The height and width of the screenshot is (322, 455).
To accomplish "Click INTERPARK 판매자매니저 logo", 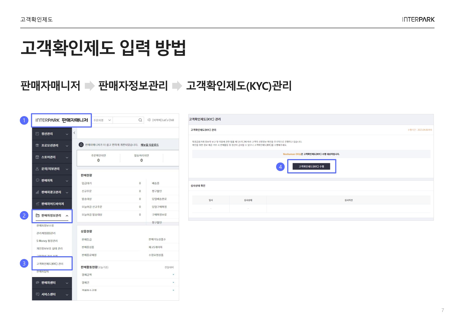I will [62, 120].
